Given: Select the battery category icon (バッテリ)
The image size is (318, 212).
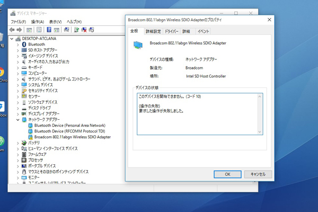Looking at the screenshot, I should point(24,143).
